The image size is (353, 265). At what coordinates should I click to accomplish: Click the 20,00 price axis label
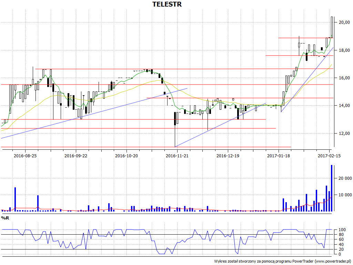344,22
